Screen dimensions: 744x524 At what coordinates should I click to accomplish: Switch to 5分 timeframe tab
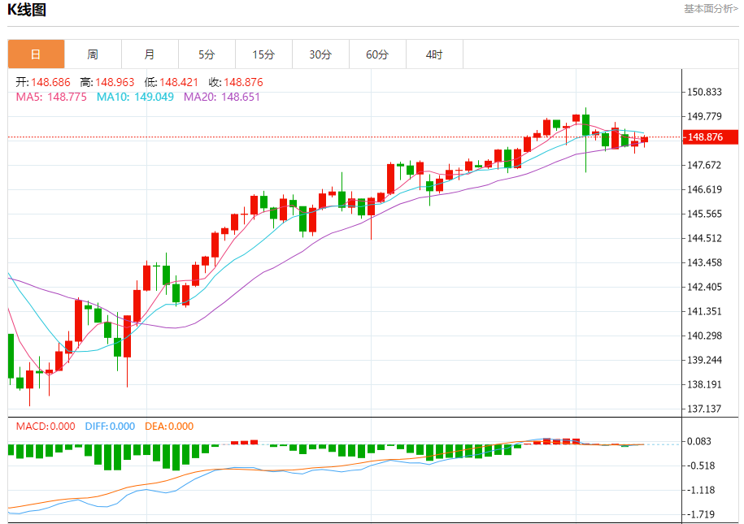pos(207,54)
